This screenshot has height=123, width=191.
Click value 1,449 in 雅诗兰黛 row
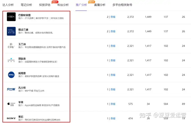tap(148, 31)
